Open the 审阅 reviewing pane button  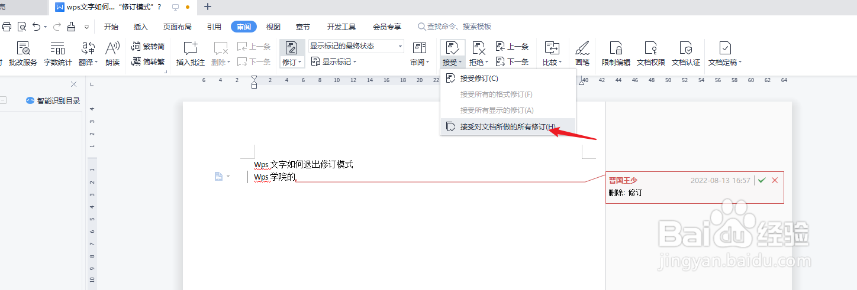coord(420,54)
